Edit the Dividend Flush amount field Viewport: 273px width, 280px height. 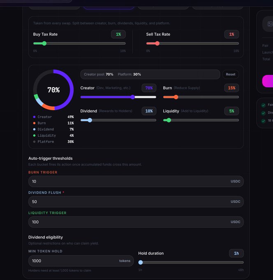136,202
